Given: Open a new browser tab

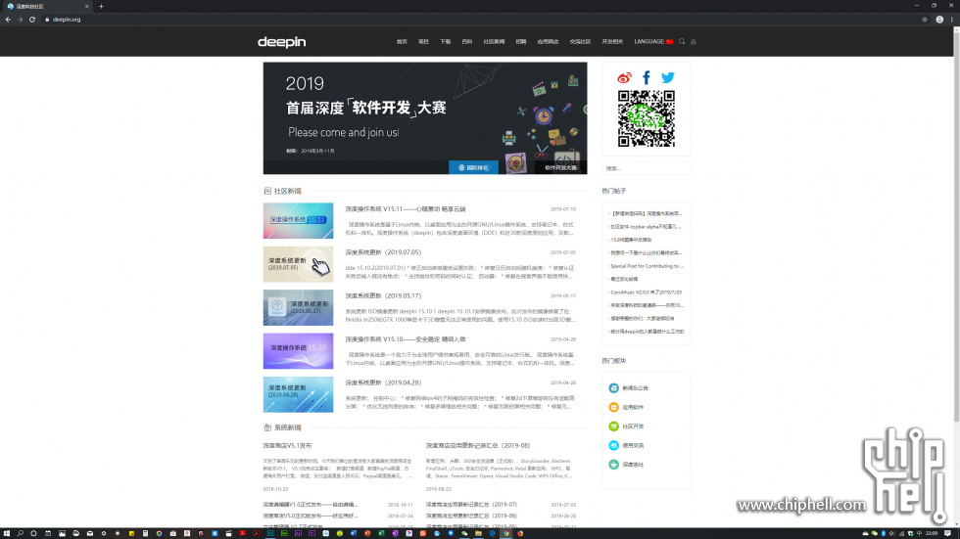Looking at the screenshot, I should tap(101, 6).
